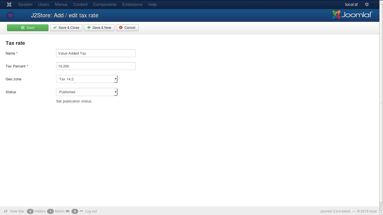This screenshot has width=383, height=215.
Task: Click the dash icon before Log out
Action: pos(81,211)
